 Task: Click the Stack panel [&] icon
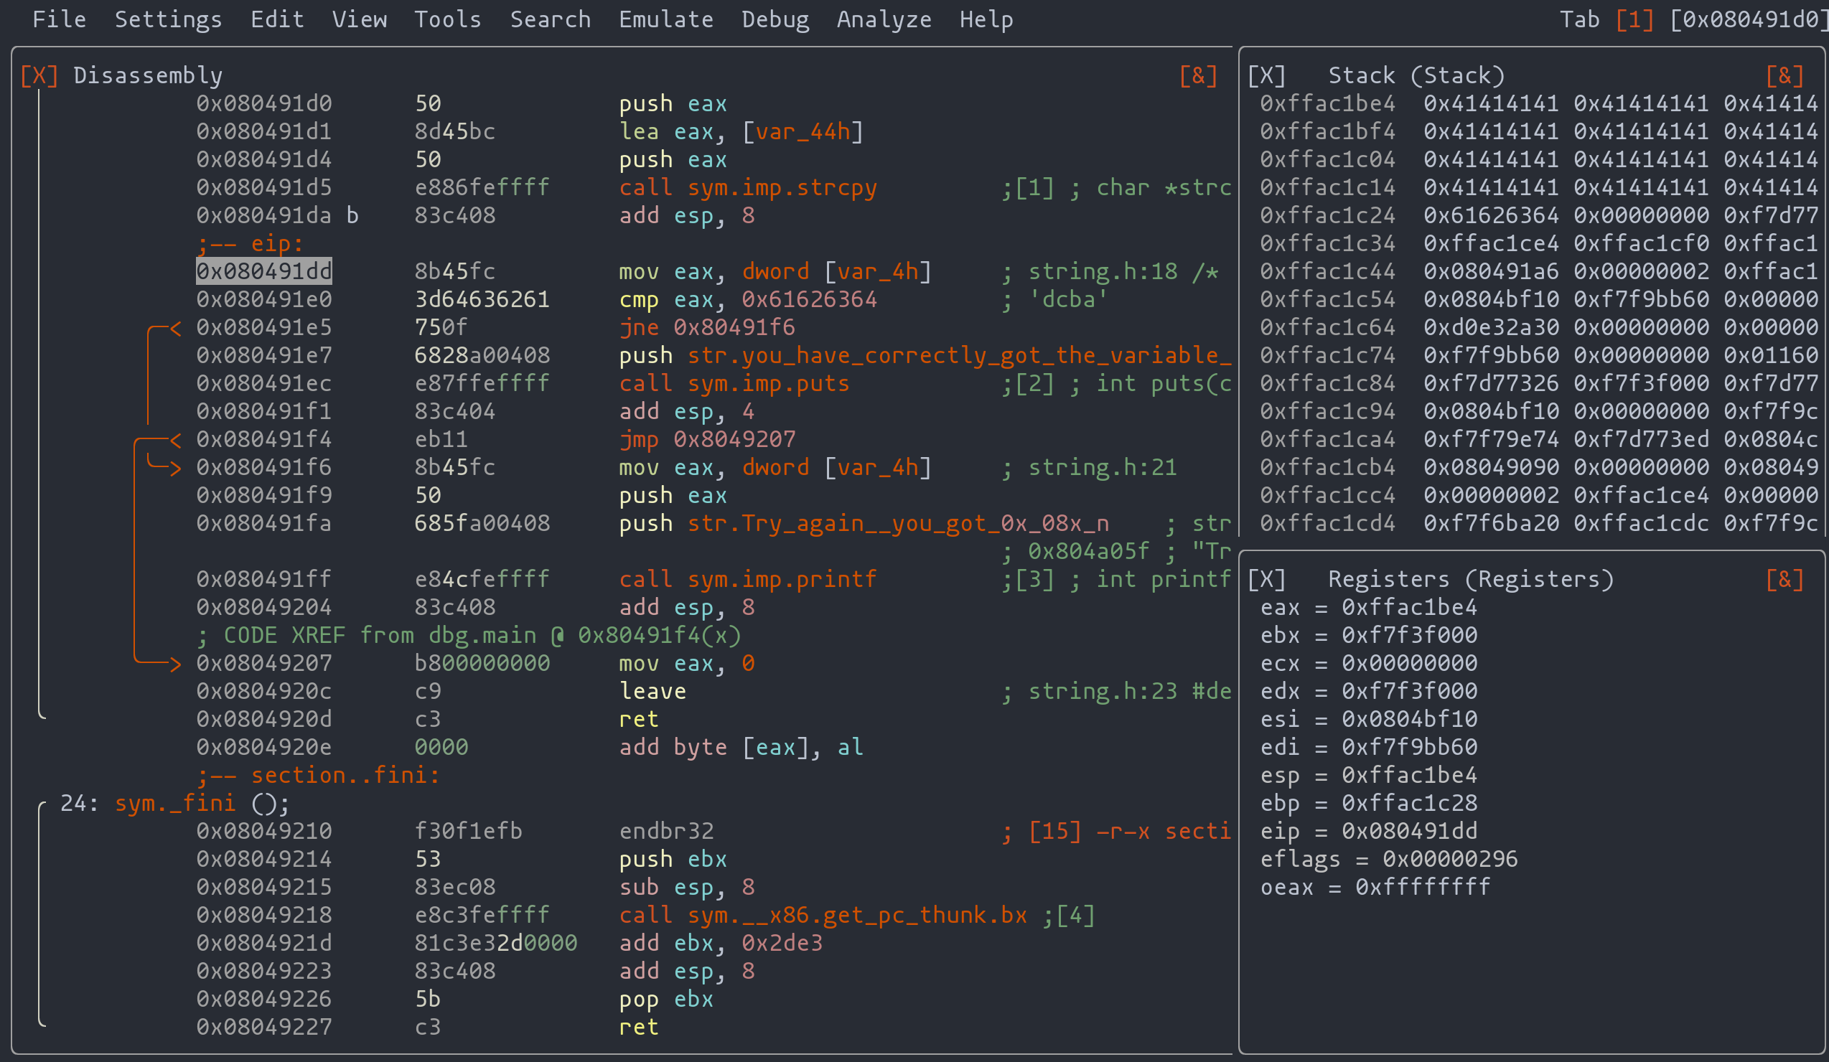coord(1784,75)
